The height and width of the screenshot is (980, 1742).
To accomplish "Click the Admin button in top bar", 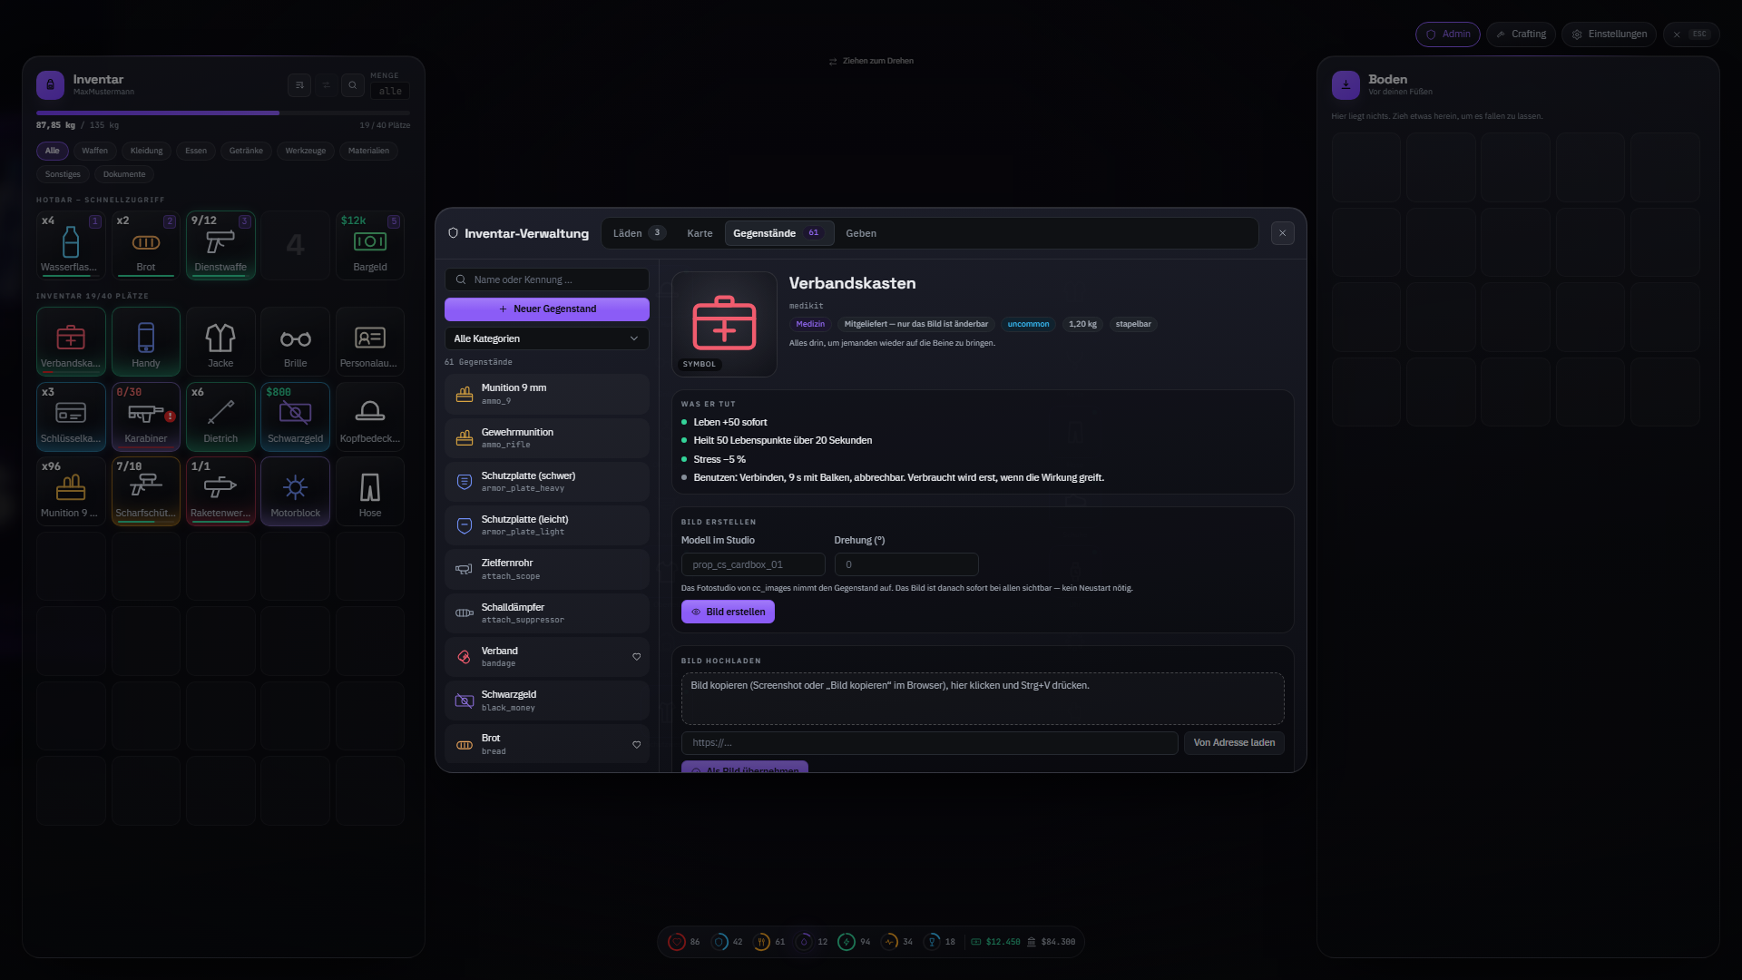I will [x=1448, y=34].
